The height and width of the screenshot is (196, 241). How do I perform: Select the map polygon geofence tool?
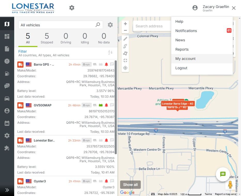point(125,53)
